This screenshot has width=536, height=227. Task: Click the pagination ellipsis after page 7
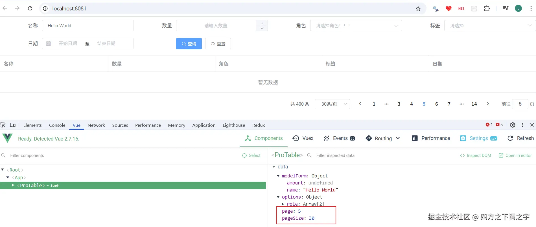click(461, 104)
